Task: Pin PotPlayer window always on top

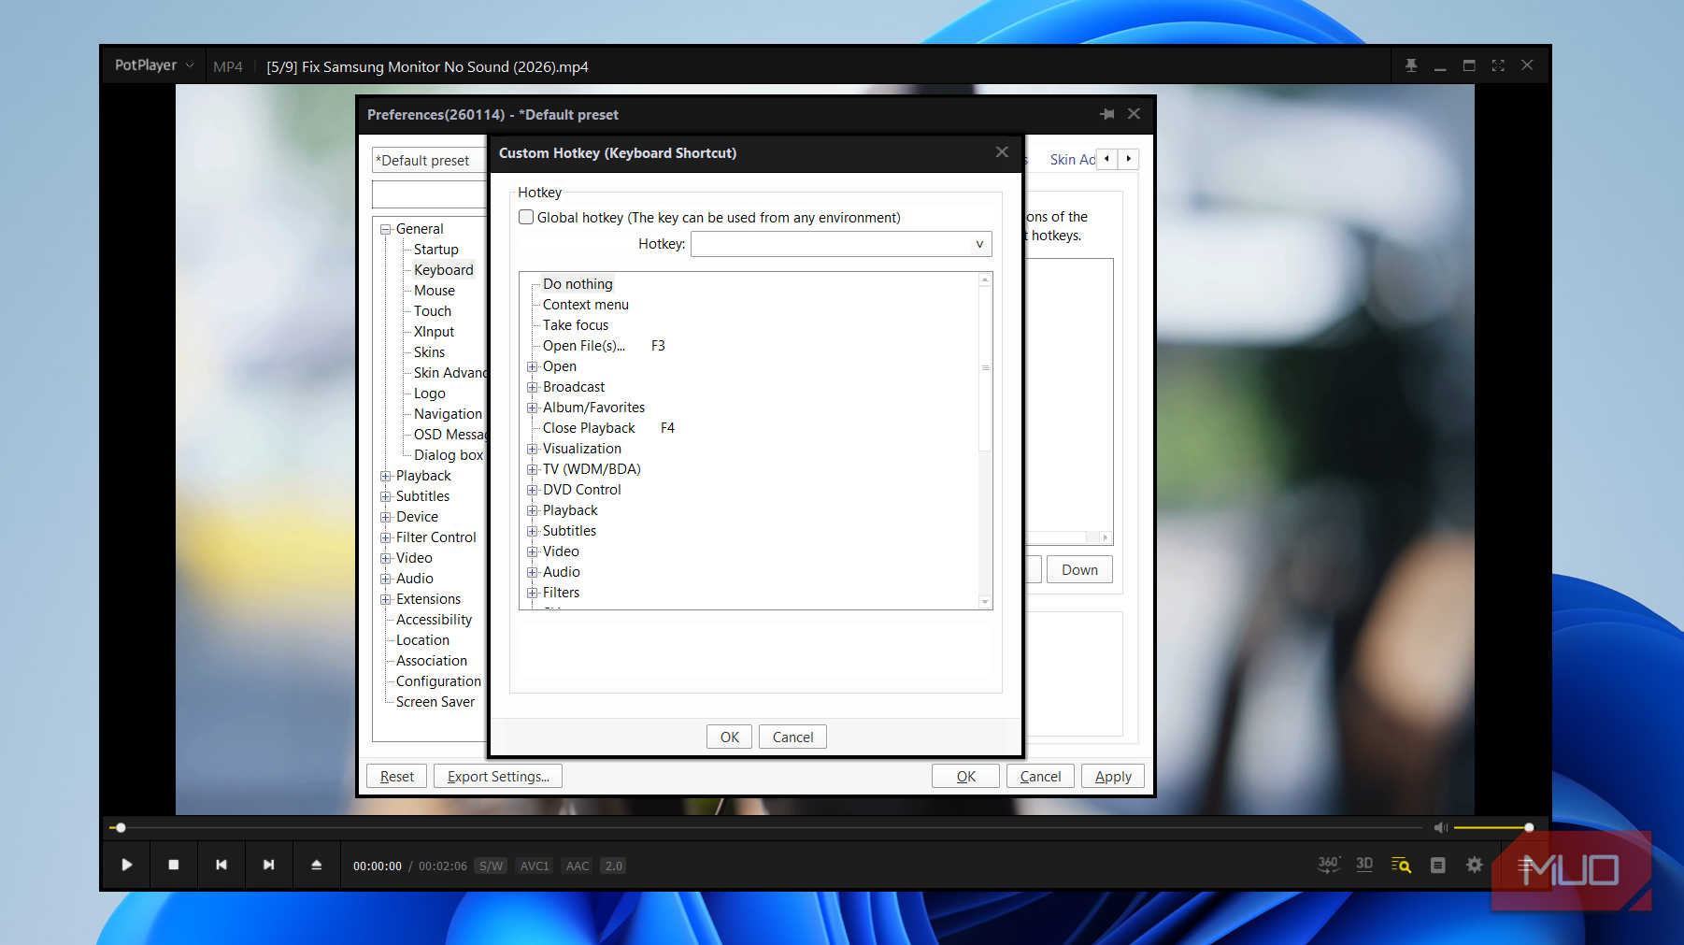Action: [x=1411, y=65]
